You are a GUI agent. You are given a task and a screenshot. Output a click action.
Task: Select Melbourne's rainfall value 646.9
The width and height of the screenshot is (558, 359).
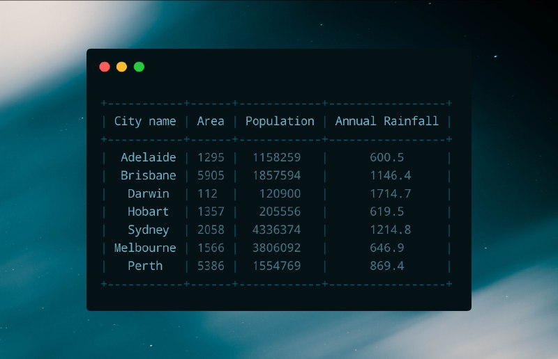[387, 248]
